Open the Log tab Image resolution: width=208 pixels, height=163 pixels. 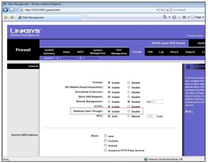pyautogui.click(x=161, y=52)
